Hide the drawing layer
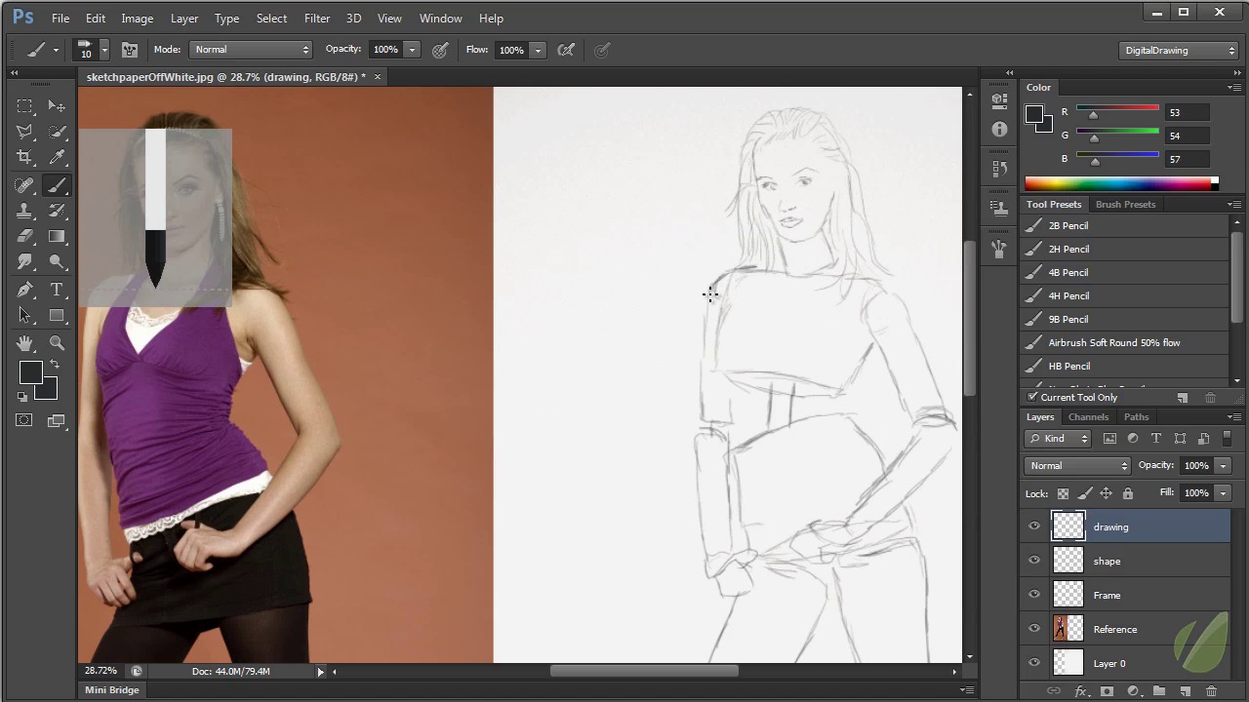 click(1034, 526)
